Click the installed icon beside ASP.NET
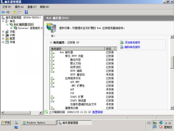 [52, 82]
